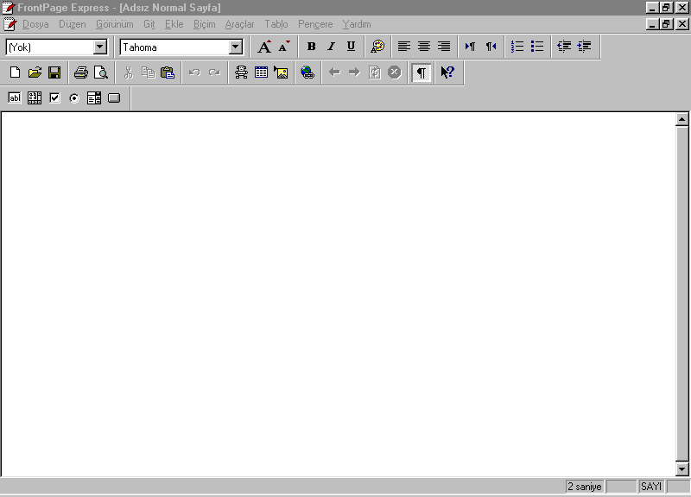Expand the Tahoma font dropdown list
Screen dimensions: 691x497
click(x=236, y=47)
